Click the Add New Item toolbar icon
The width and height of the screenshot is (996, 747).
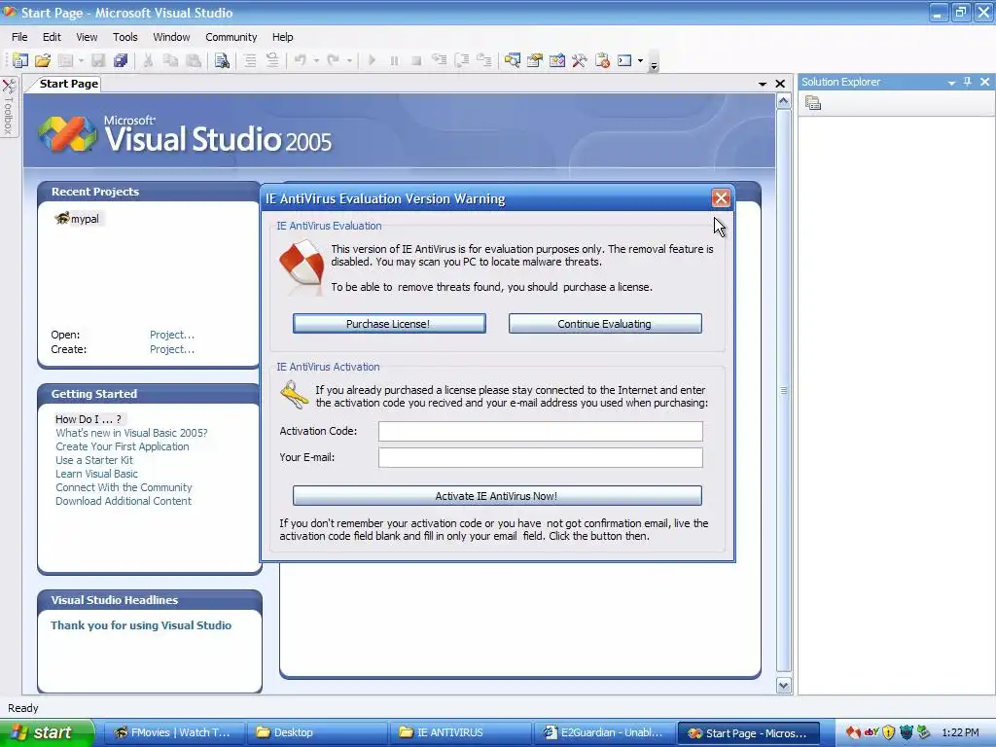click(x=65, y=60)
